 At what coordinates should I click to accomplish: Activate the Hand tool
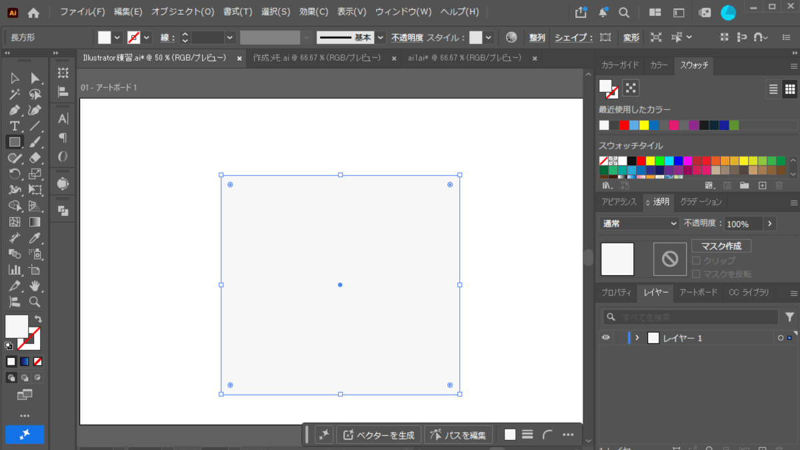pyautogui.click(x=35, y=286)
